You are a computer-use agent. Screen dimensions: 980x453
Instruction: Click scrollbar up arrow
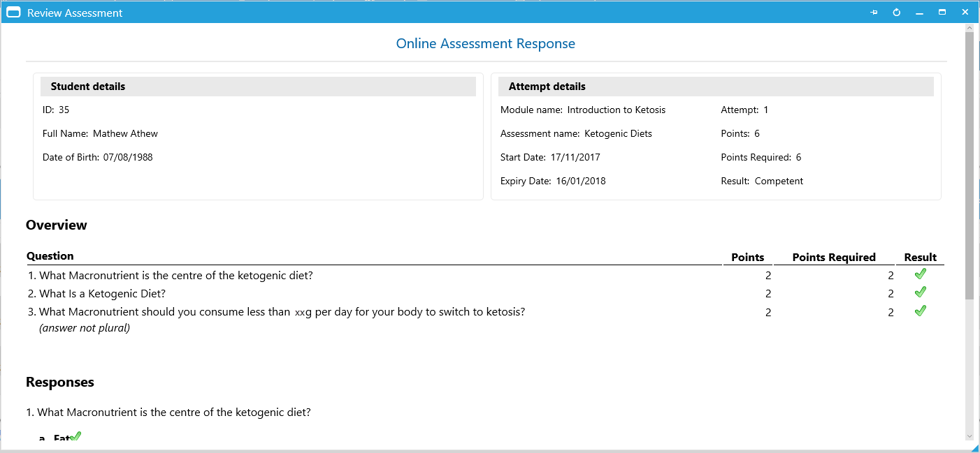pos(970,28)
